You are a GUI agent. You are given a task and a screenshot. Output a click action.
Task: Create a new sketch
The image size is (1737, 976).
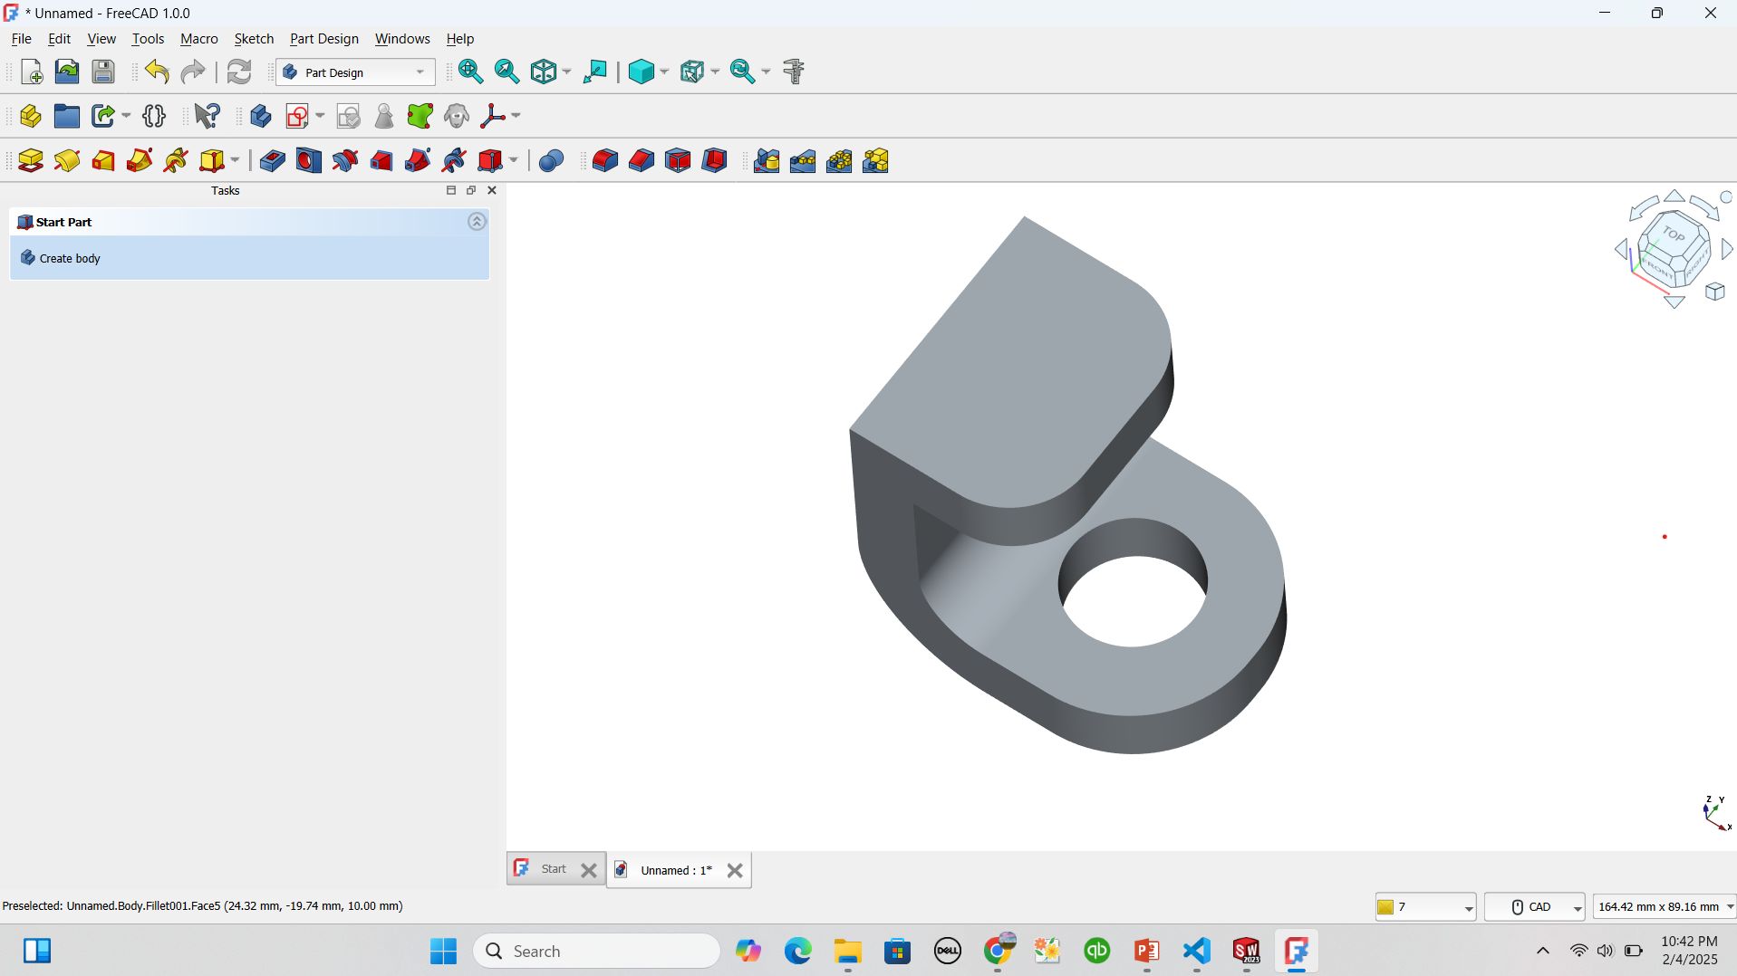(x=297, y=116)
